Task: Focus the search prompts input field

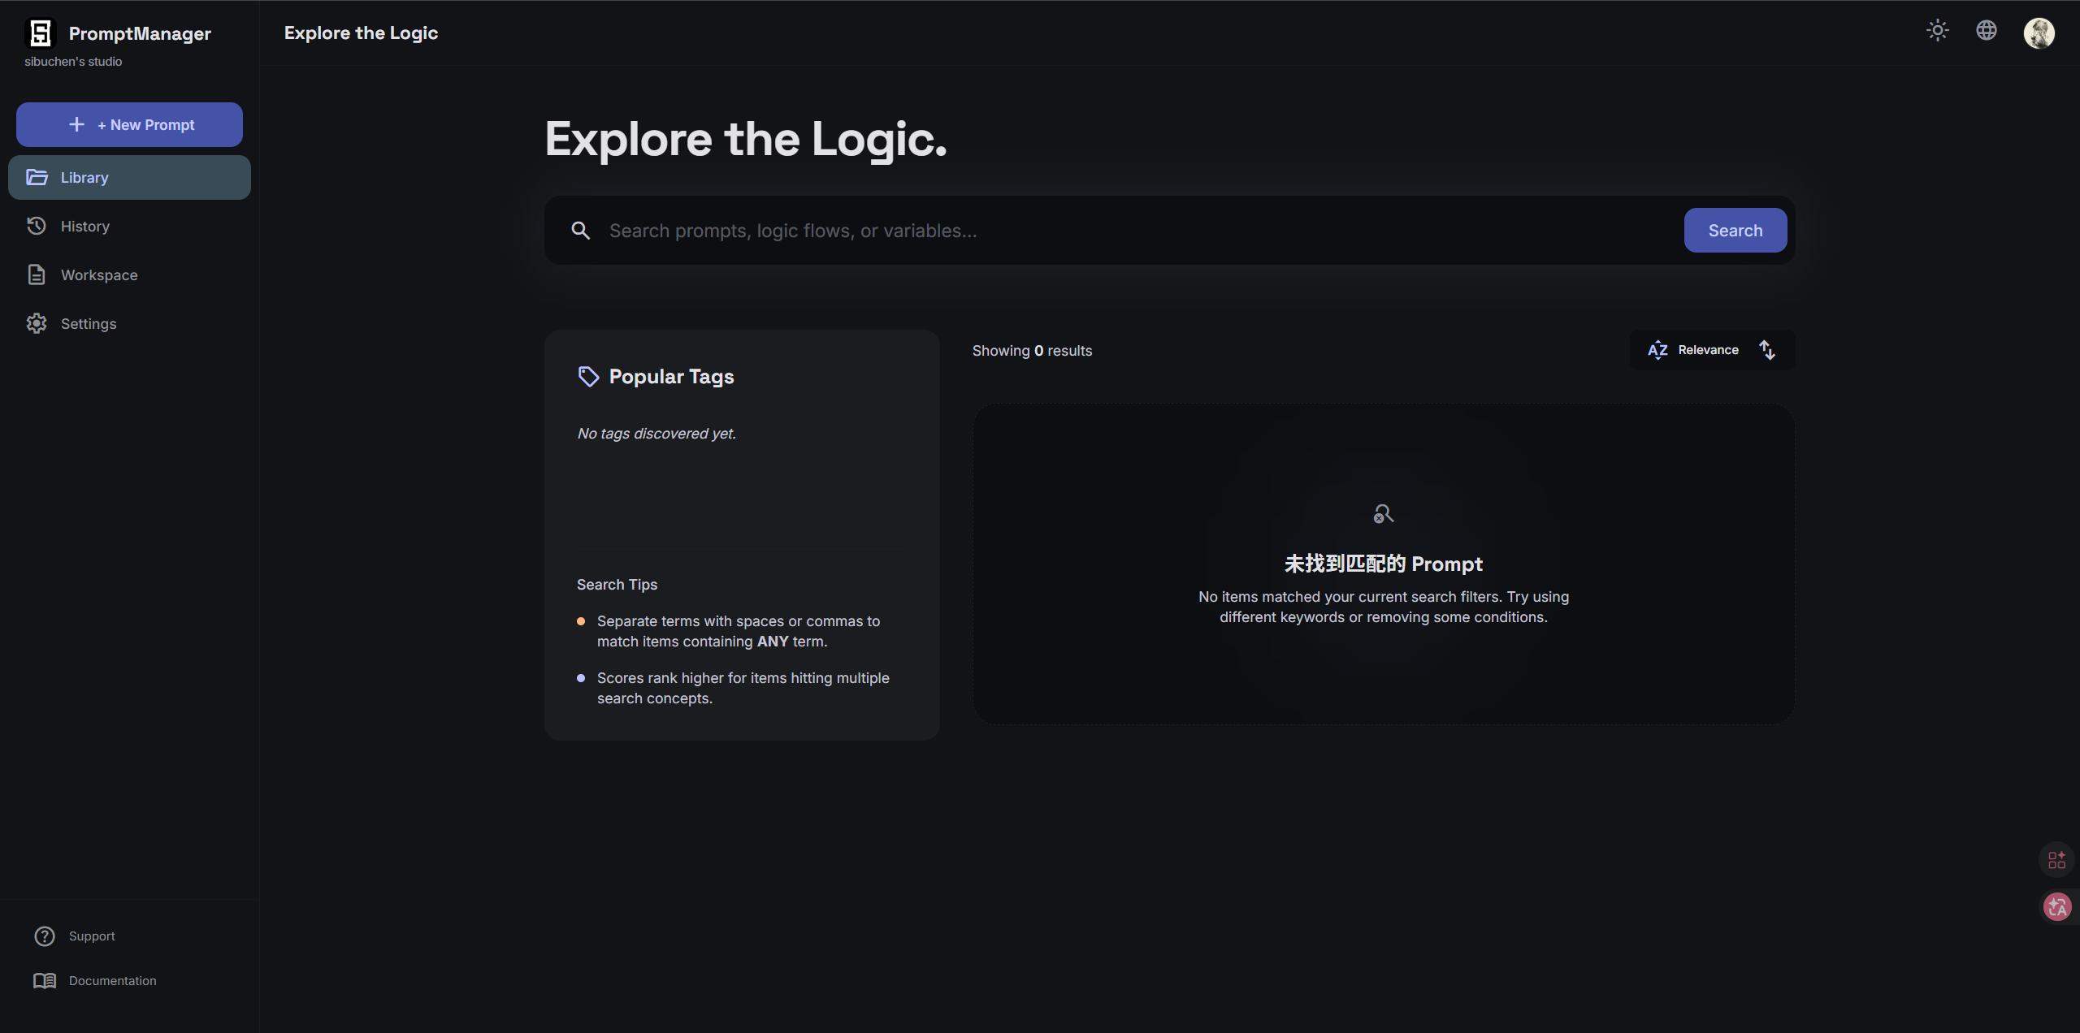Action: (1137, 231)
